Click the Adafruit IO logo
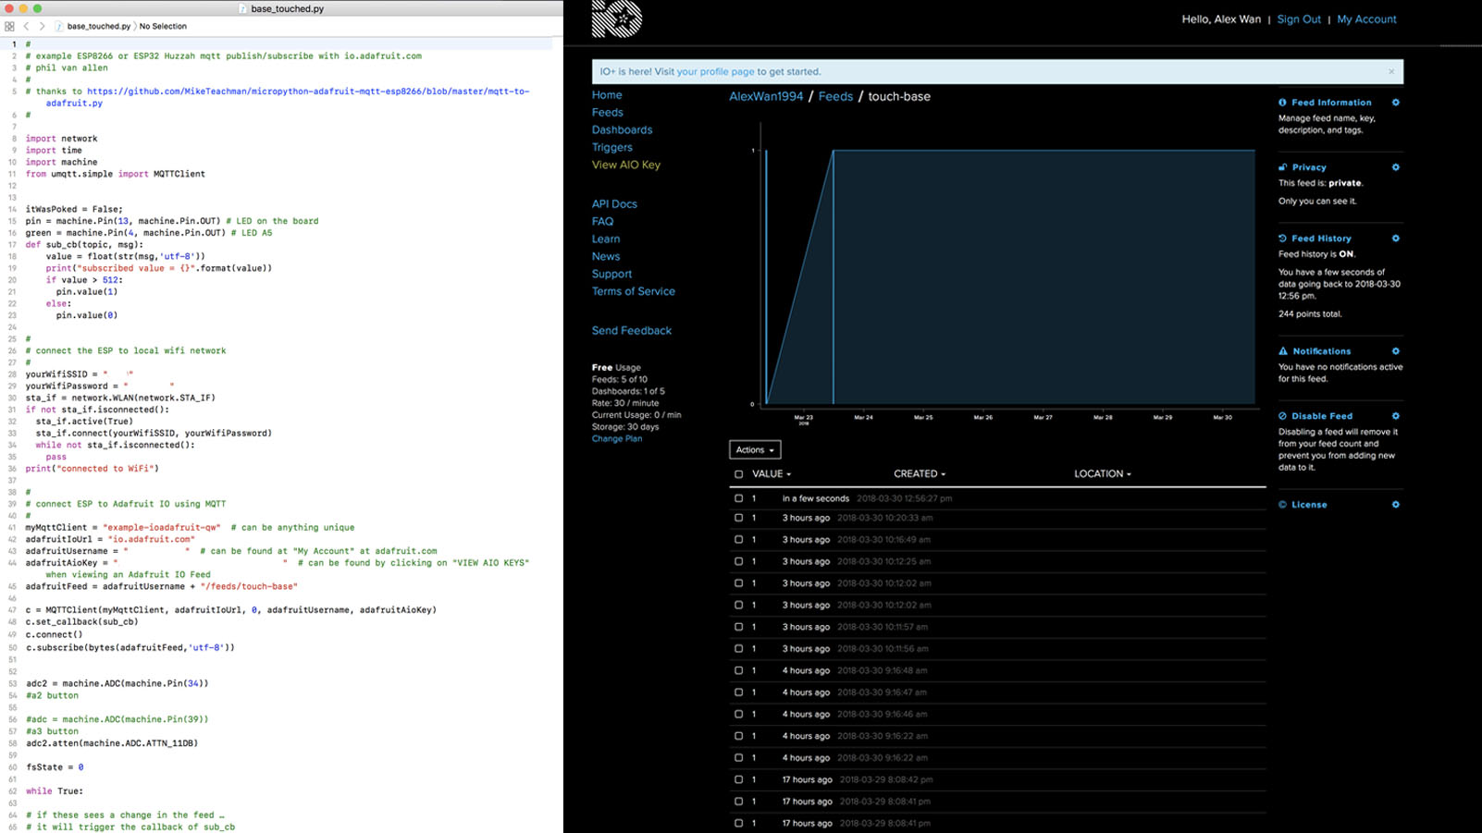The height and width of the screenshot is (833, 1482). coord(617,18)
